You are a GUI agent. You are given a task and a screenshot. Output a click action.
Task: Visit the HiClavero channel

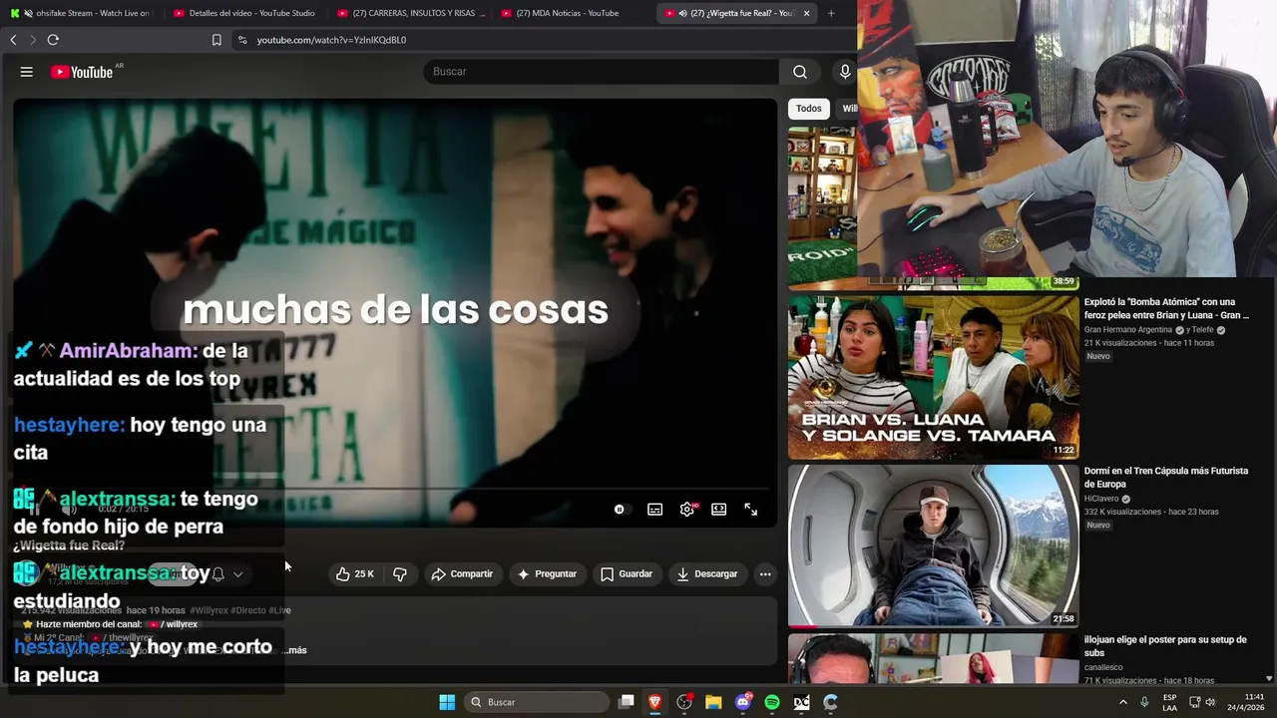coord(1101,499)
